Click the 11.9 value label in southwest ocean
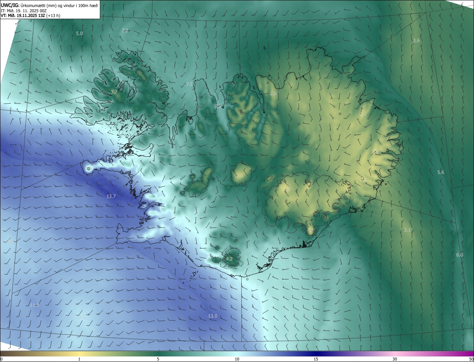This screenshot has height=362, width=474. [x=34, y=305]
